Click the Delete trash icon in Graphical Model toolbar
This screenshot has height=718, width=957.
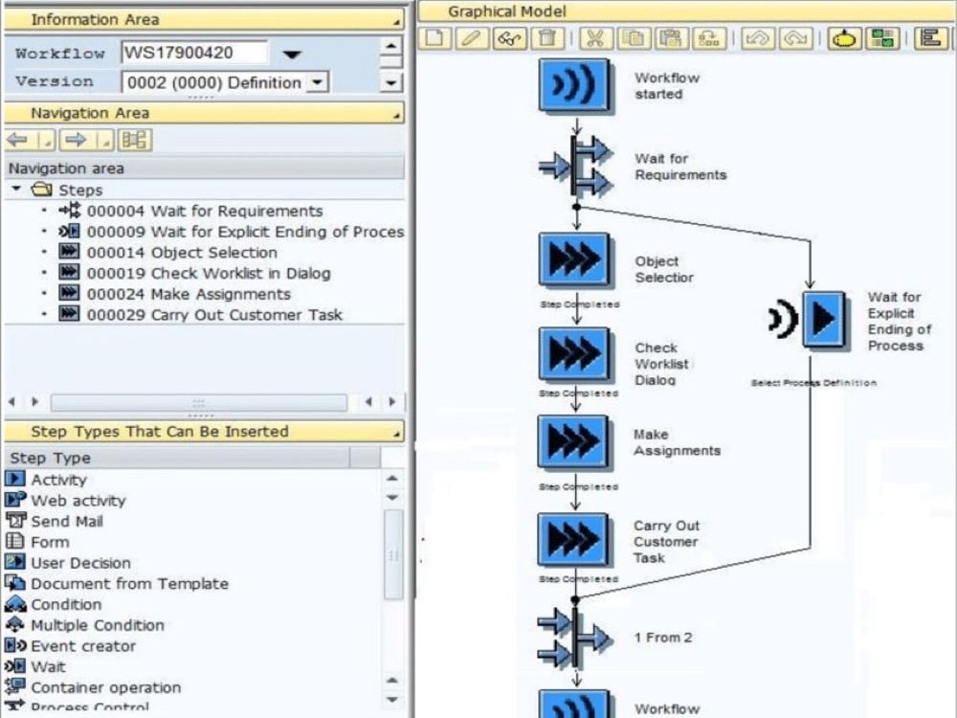click(x=546, y=38)
